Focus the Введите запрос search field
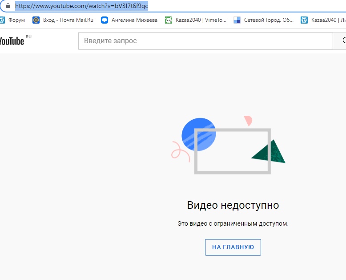 point(205,41)
